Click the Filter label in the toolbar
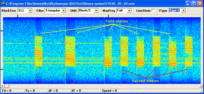 coord(40,11)
